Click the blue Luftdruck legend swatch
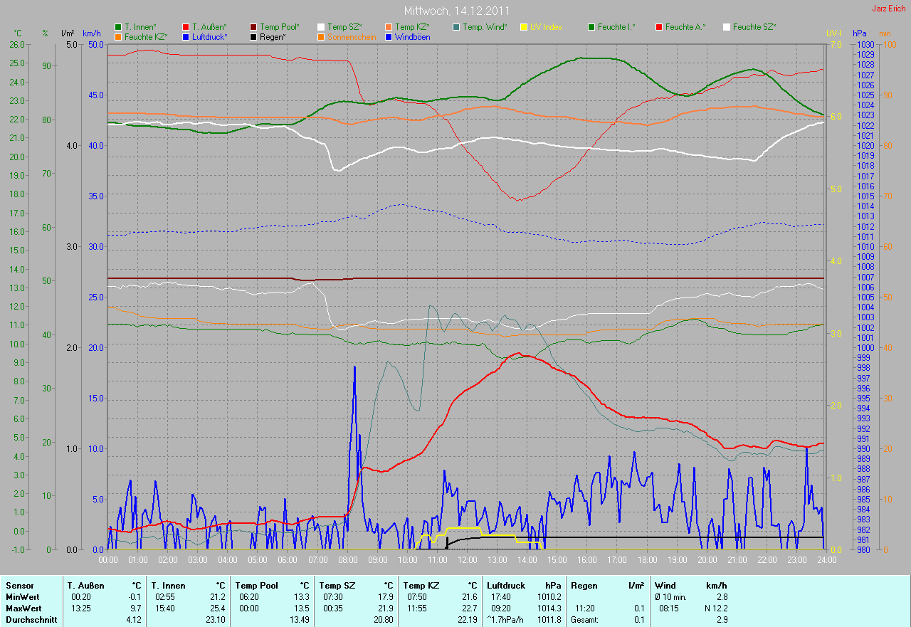Viewport: 911px width, 627px height. (x=186, y=36)
